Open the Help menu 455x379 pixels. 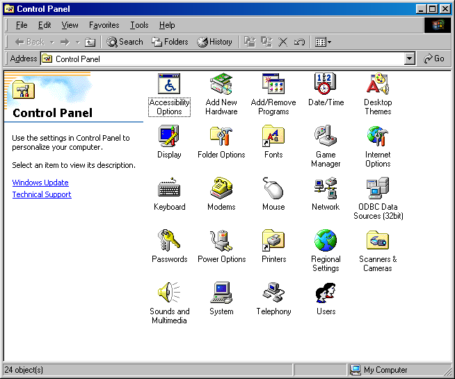[x=167, y=25]
